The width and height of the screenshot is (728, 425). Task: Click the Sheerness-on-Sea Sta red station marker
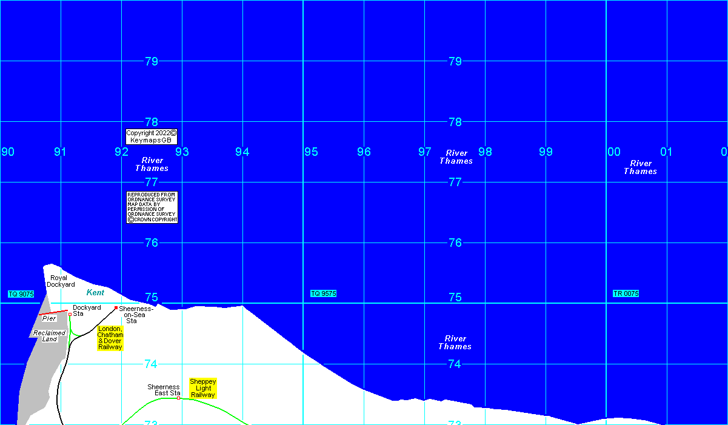(116, 308)
